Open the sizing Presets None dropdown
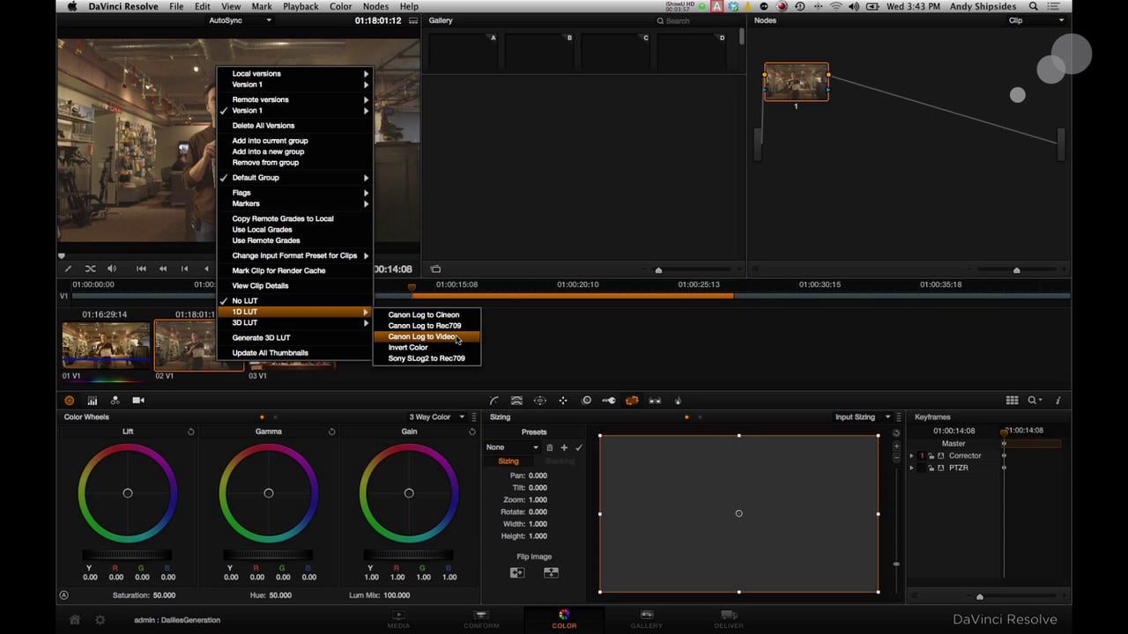This screenshot has height=634, width=1128. coord(512,447)
